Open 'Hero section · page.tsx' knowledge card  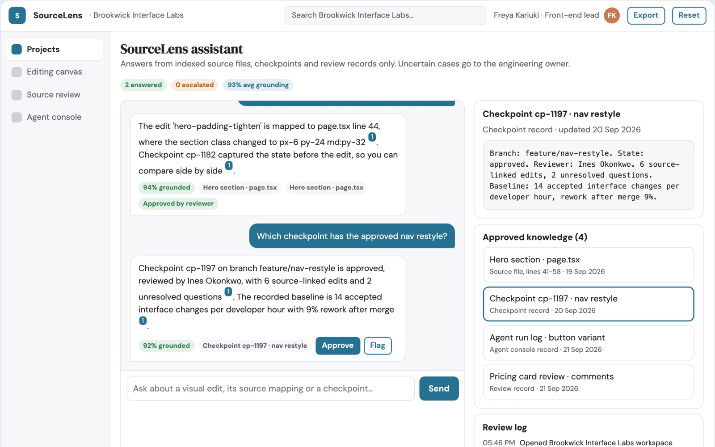pos(588,265)
